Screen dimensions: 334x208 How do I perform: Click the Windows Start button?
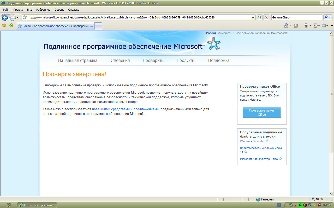point(8,205)
